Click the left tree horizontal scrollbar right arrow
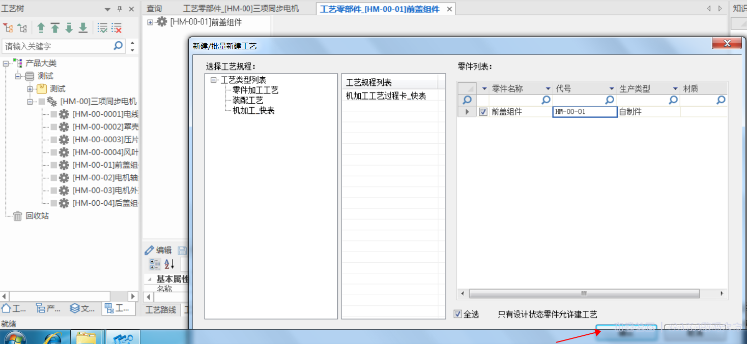 coord(133,296)
